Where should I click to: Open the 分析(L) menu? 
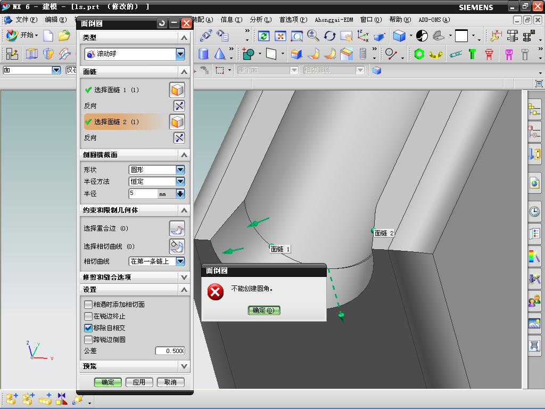click(260, 20)
